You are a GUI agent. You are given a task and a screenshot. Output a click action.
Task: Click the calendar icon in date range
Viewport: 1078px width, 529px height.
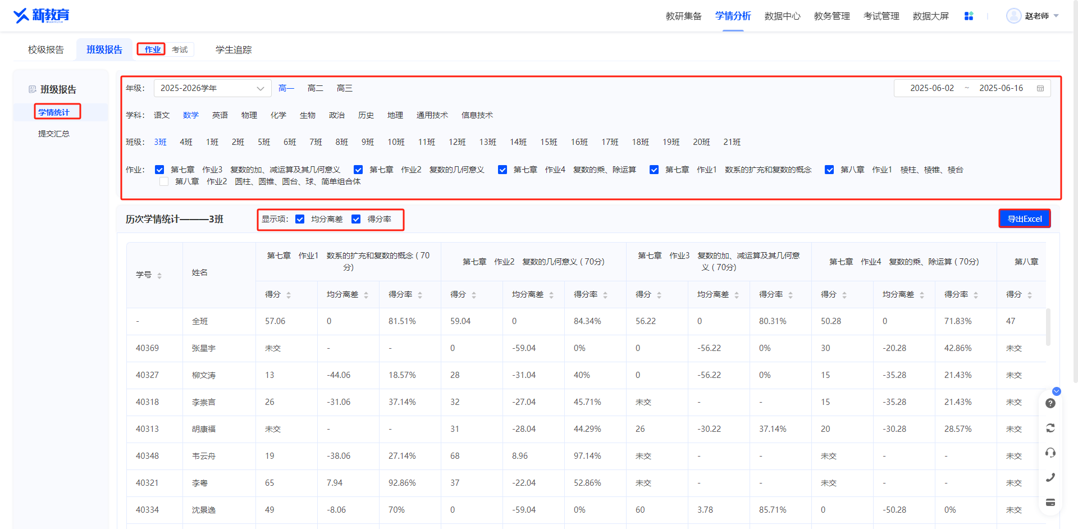coord(1040,88)
